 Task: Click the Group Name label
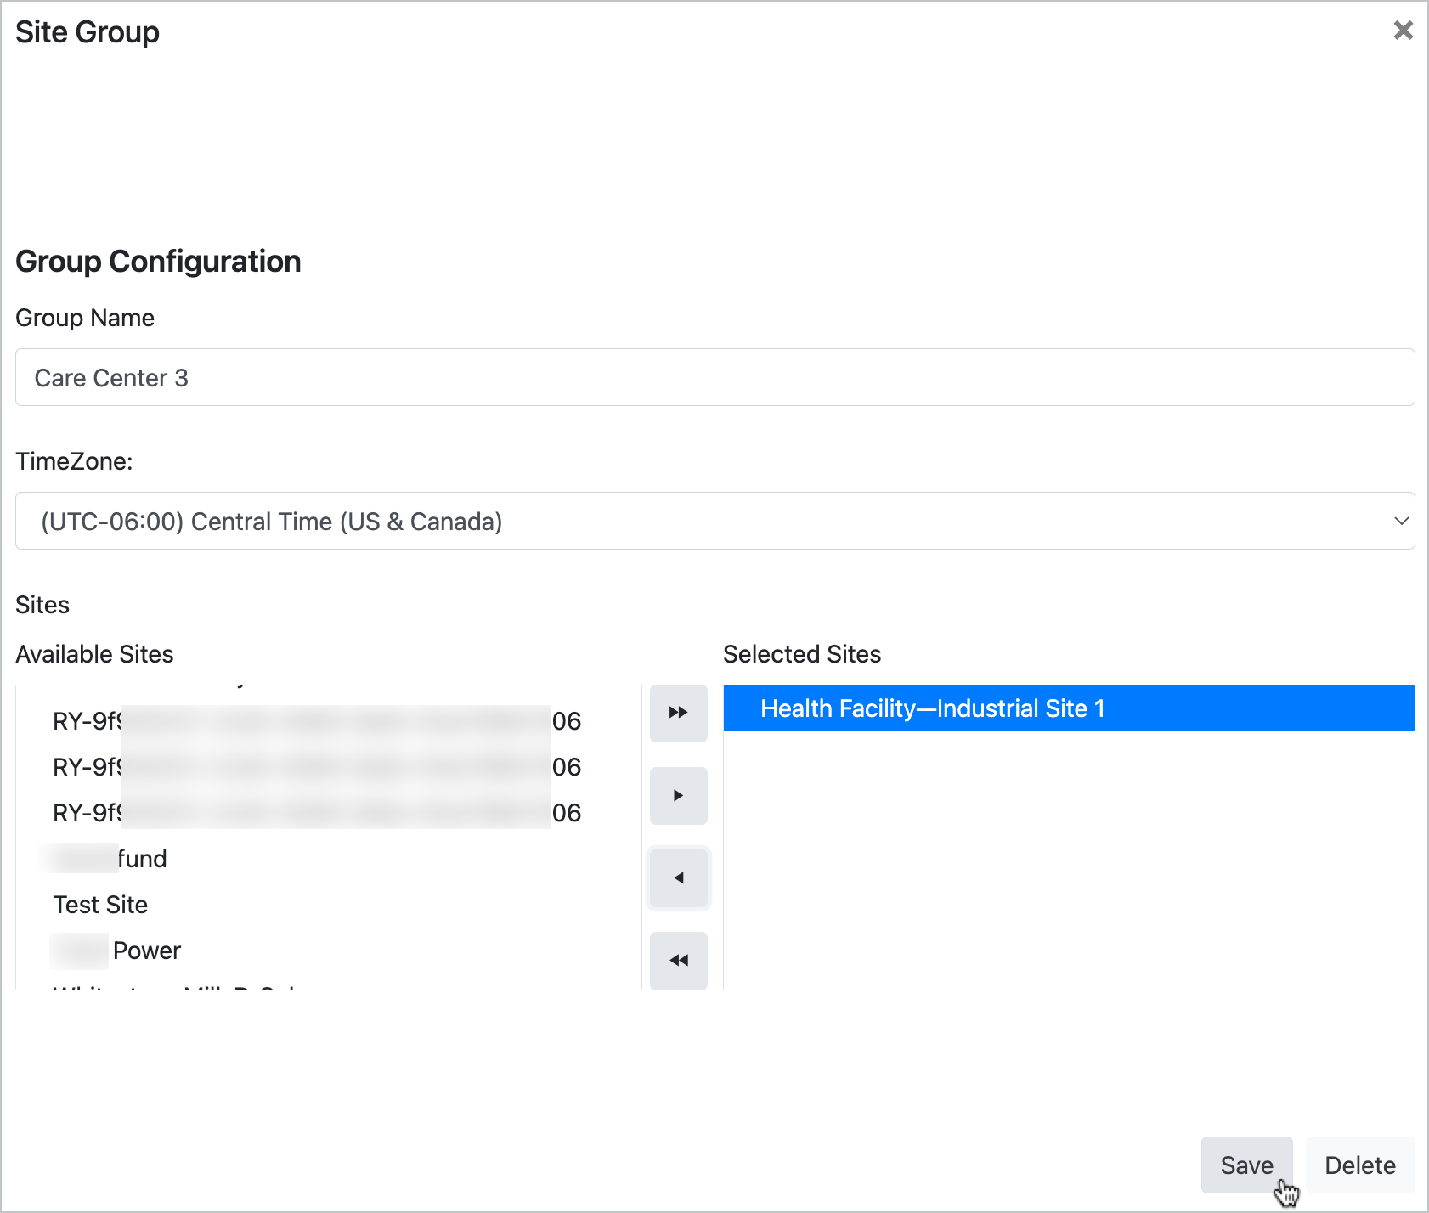point(85,318)
